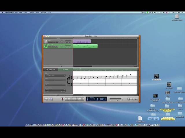
Task: Click the Grand Piano track icon
Action: click(x=46, y=46)
